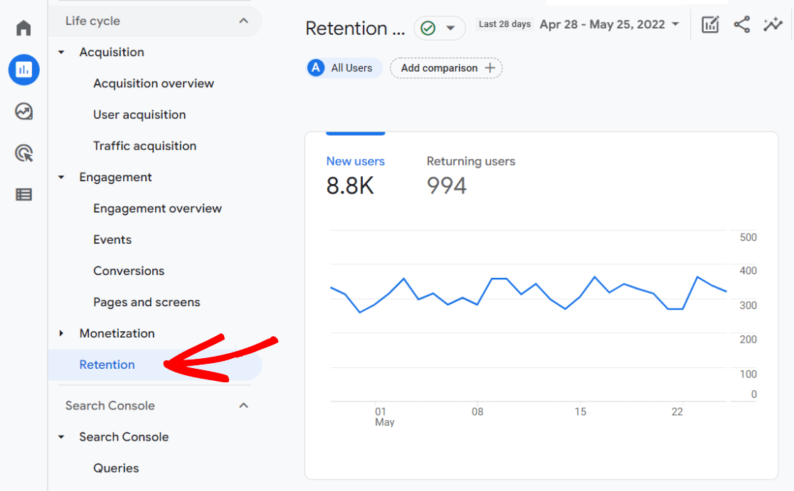The width and height of the screenshot is (794, 491).
Task: Open the Queries report under Search Console
Action: click(x=116, y=468)
